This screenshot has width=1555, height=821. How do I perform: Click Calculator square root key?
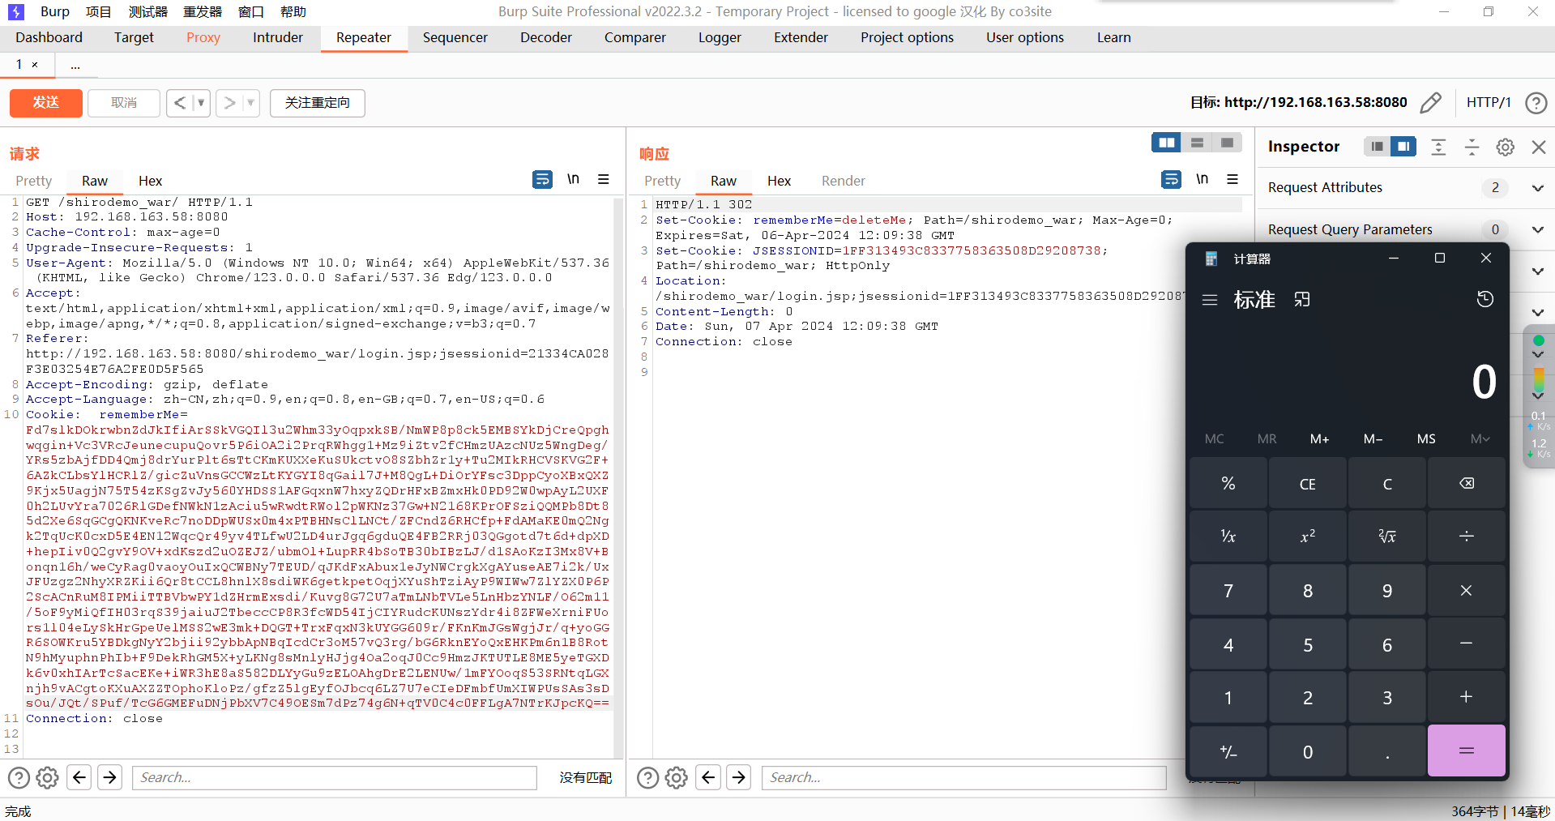(1387, 536)
